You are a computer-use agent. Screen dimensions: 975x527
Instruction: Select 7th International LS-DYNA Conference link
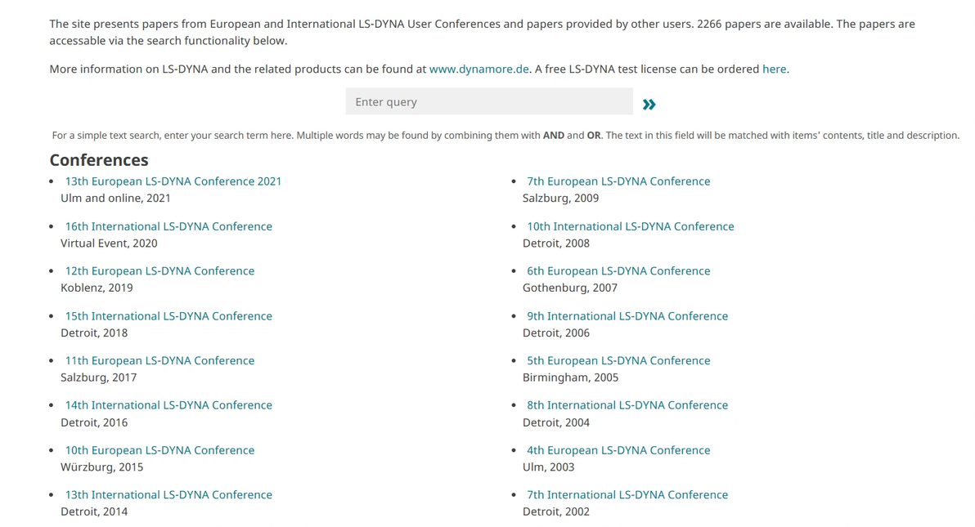(x=627, y=495)
